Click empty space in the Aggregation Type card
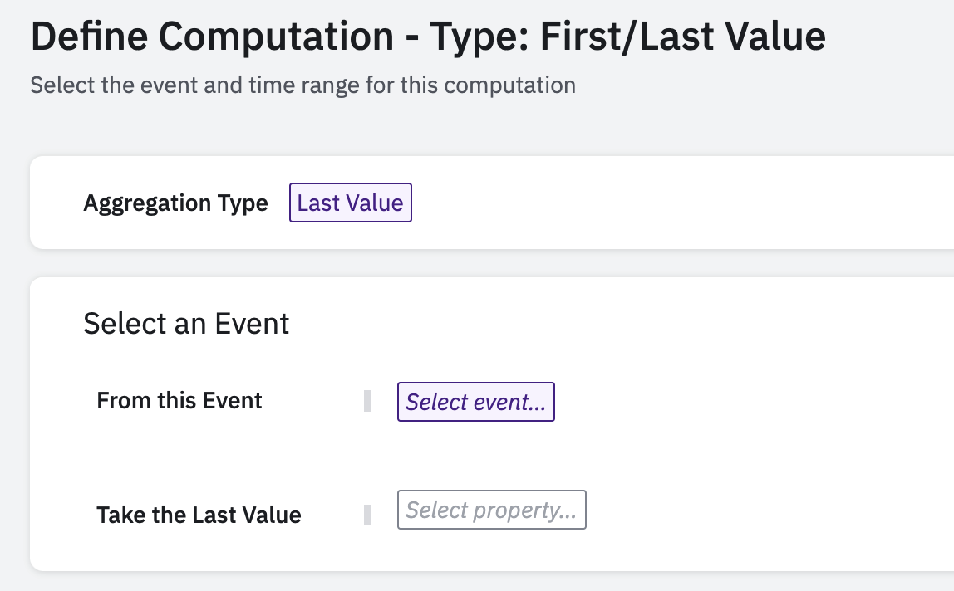This screenshot has height=591, width=954. pyautogui.click(x=665, y=203)
